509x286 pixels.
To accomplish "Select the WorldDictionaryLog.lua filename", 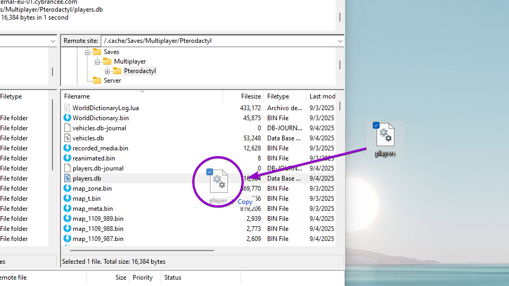I will 106,108.
